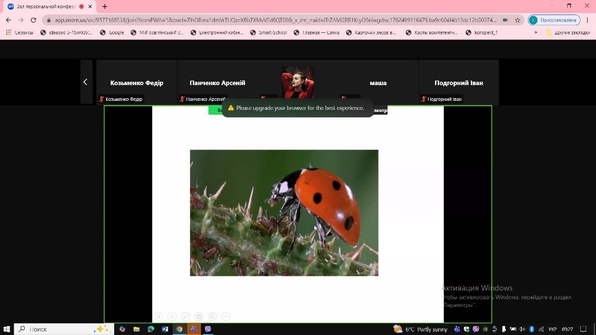Click the previous participants arrow in gallery strip
Screen dimensions: 596x335
[x=85, y=82]
